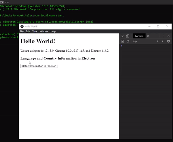173x142 pixels.
Task: Click the npm terminal title bar icon
Action: coord(2,2)
